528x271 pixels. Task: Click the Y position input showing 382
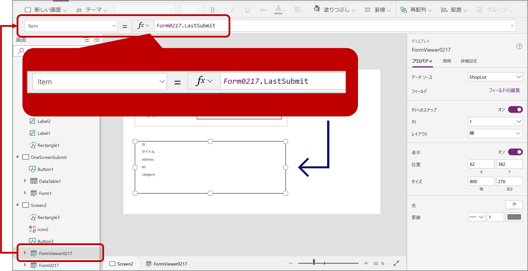click(509, 164)
